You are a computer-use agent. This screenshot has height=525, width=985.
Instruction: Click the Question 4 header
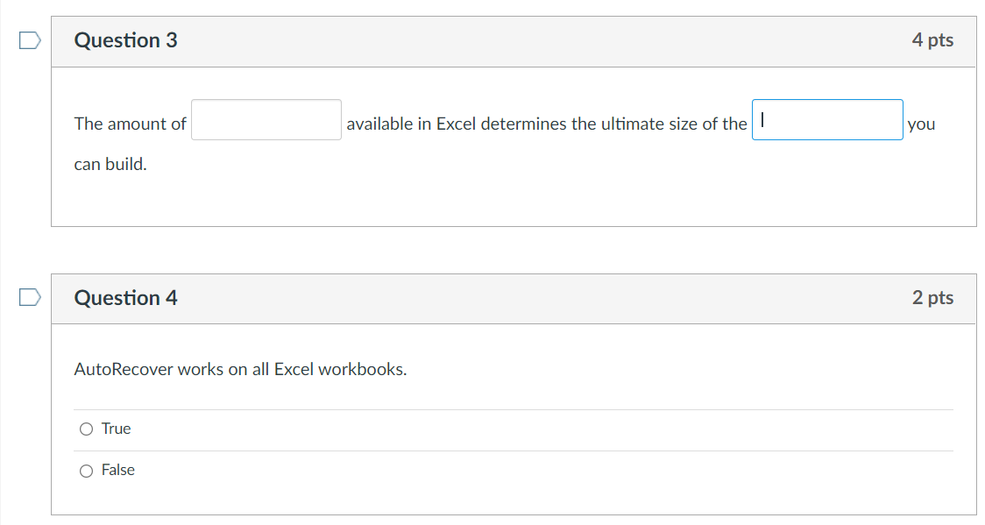[x=126, y=297]
